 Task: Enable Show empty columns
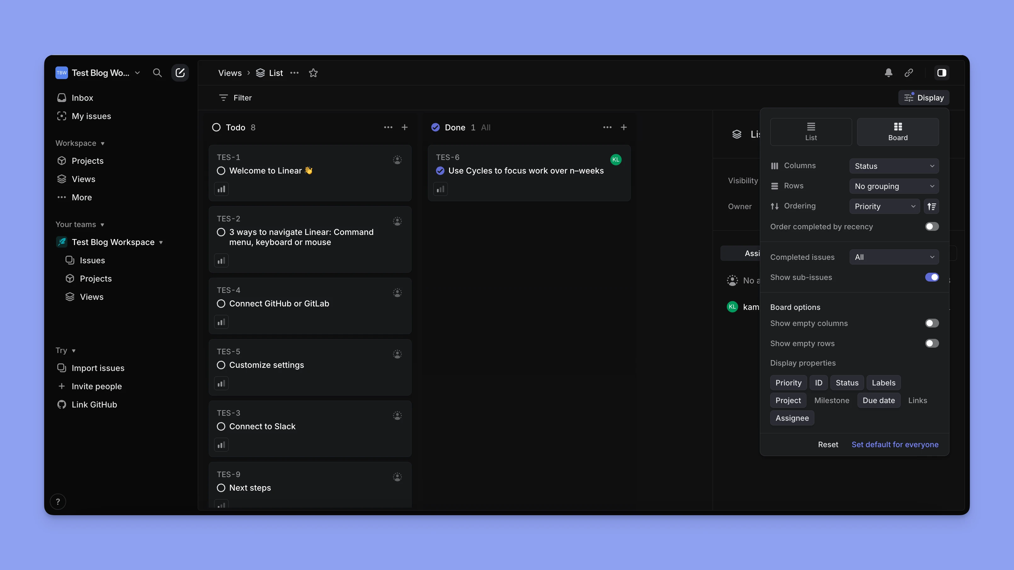(931, 323)
